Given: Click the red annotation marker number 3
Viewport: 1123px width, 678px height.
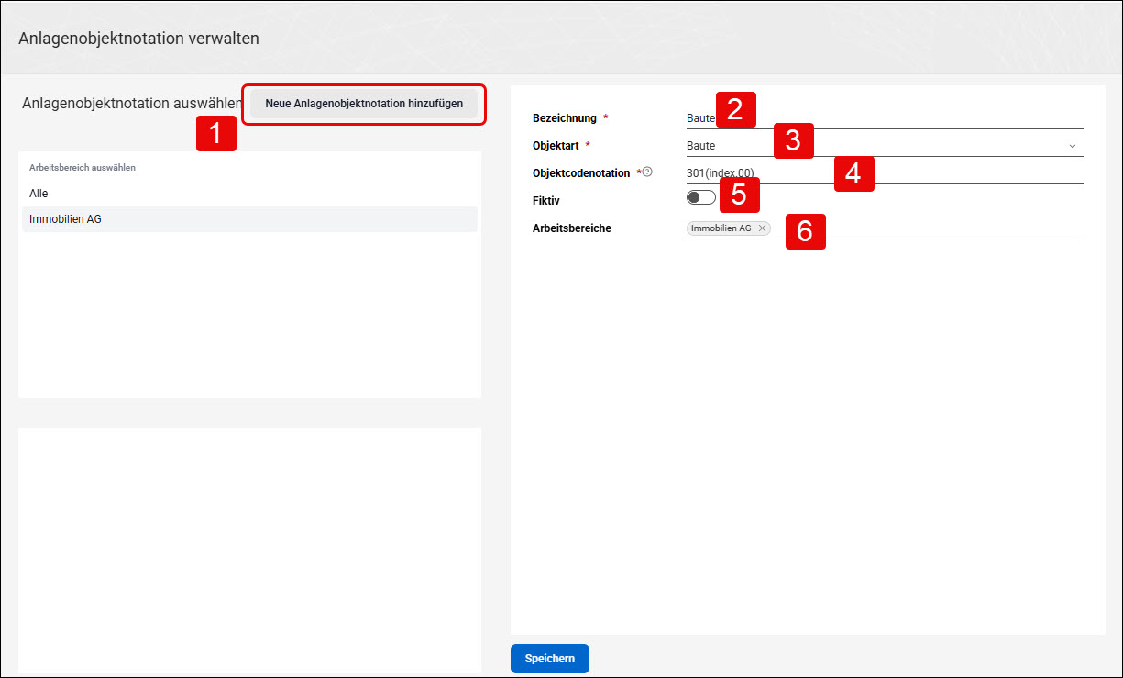Looking at the screenshot, I should (794, 141).
